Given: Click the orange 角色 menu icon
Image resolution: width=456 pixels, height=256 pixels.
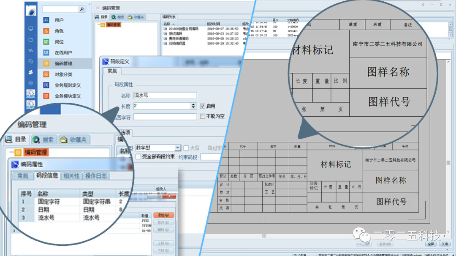Looking at the screenshot, I should click(46, 31).
